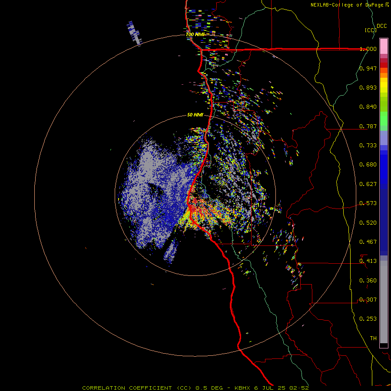Click the 0.893 scale value

coord(368,87)
